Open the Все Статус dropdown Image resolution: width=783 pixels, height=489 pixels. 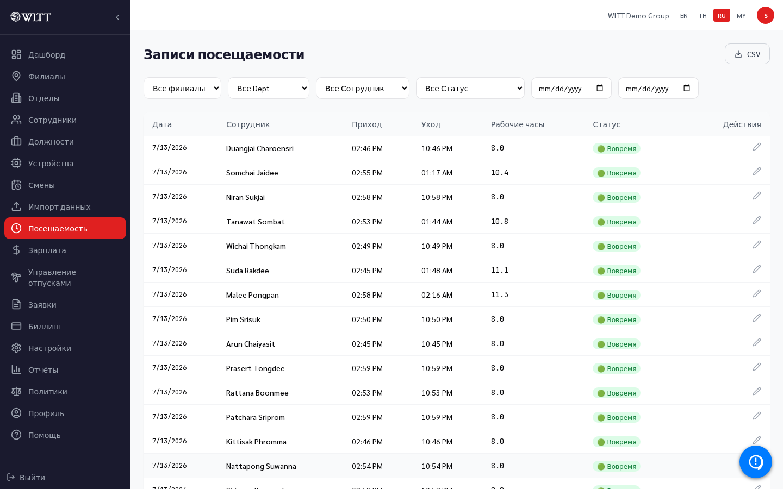470,88
